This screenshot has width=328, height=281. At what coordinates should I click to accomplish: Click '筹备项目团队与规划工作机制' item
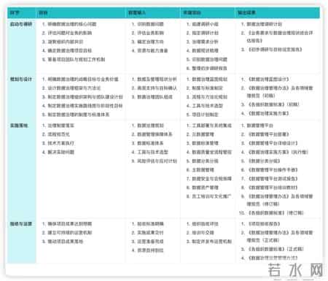pyautogui.click(x=77, y=59)
